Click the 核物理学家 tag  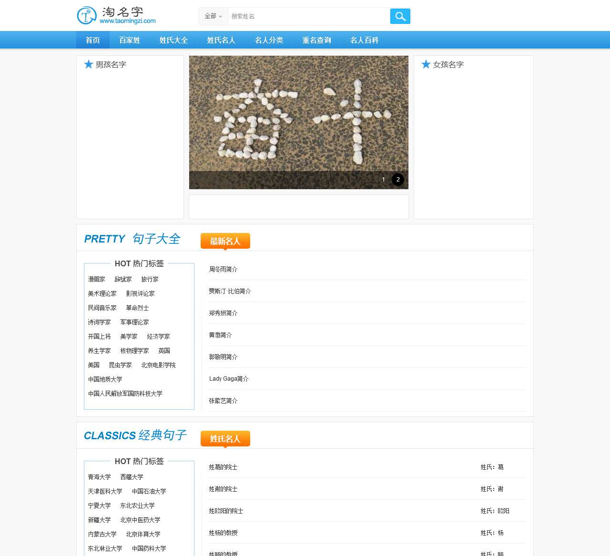point(135,351)
